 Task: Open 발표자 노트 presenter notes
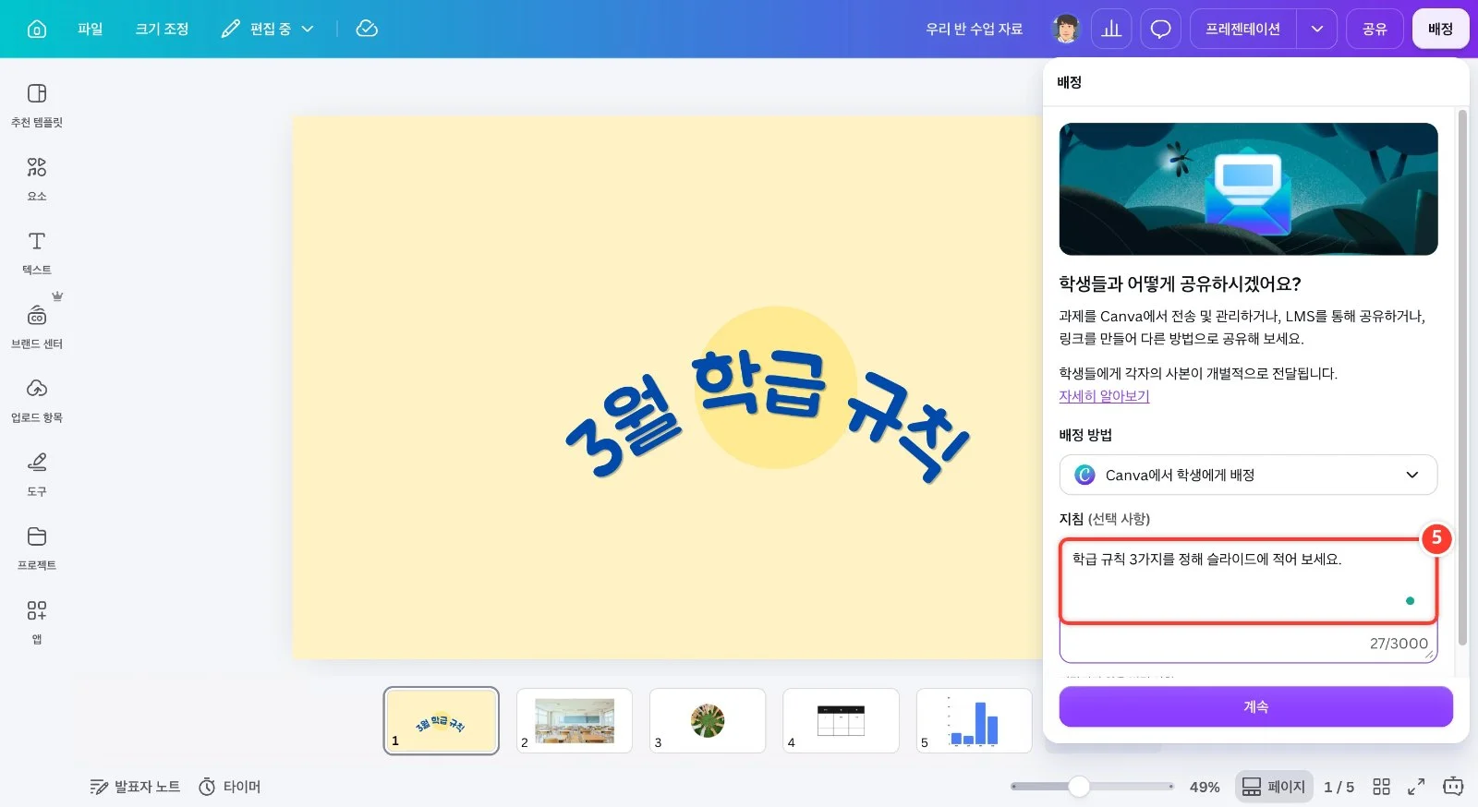coord(135,787)
